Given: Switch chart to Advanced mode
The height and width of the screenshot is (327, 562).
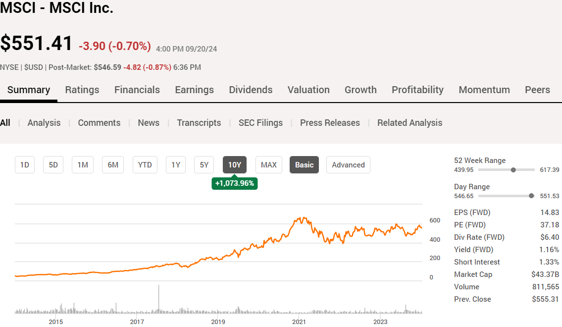Looking at the screenshot, I should tap(349, 165).
